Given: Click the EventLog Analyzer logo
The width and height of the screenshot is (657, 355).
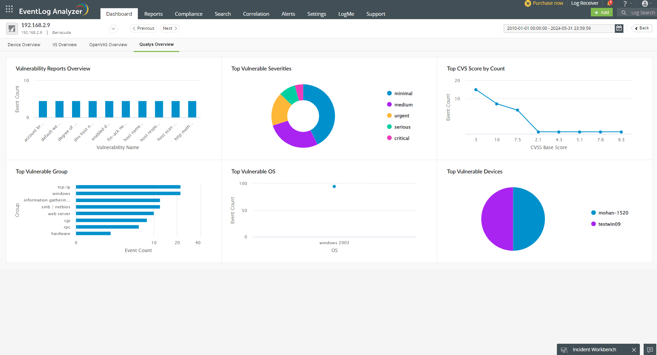Looking at the screenshot, I should tap(54, 10).
